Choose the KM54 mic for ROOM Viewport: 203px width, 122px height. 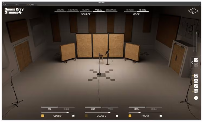(x=137, y=109)
